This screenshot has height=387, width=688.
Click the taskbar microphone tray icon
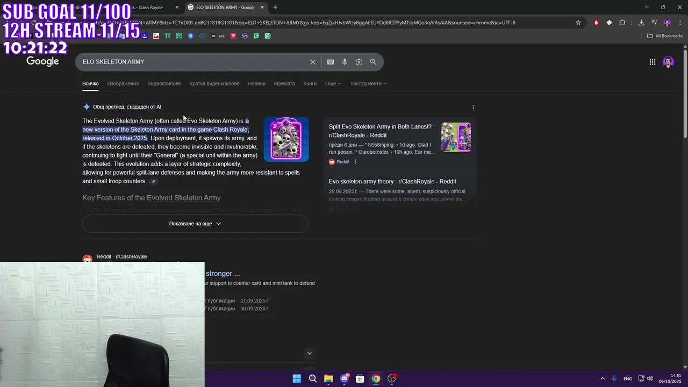tap(614, 378)
